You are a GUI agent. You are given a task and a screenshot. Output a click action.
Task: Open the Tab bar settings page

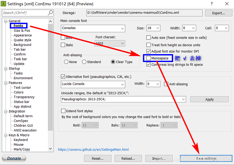click(20, 49)
